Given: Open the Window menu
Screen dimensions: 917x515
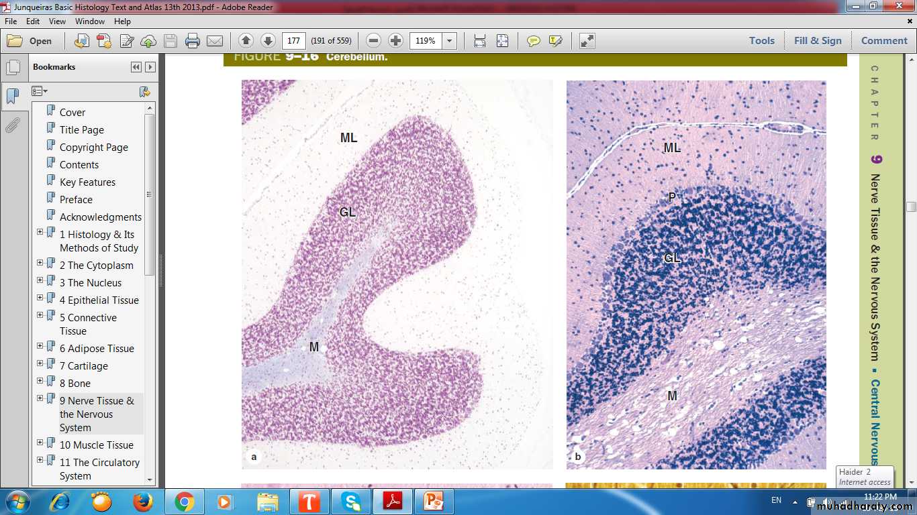Looking at the screenshot, I should coord(89,21).
